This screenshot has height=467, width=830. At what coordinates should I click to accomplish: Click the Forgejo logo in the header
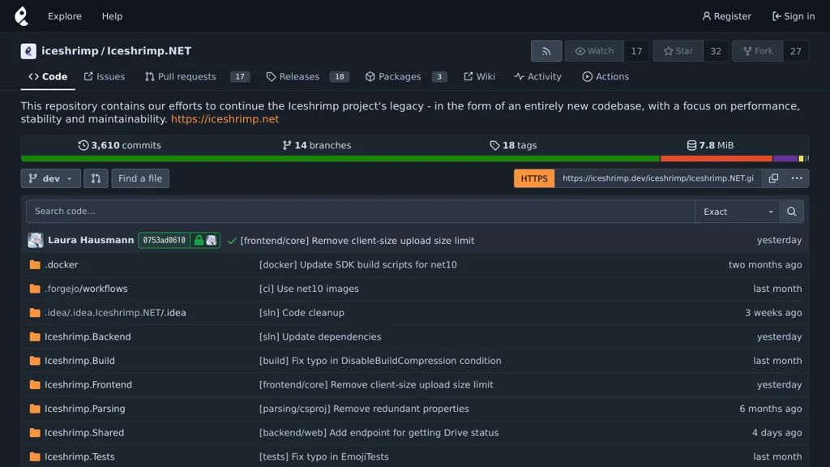[22, 16]
